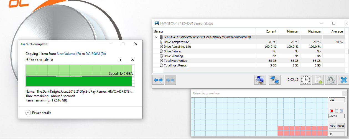Click the Sensor column header
Viewport: 349px width, 139px height.
click(x=159, y=31)
